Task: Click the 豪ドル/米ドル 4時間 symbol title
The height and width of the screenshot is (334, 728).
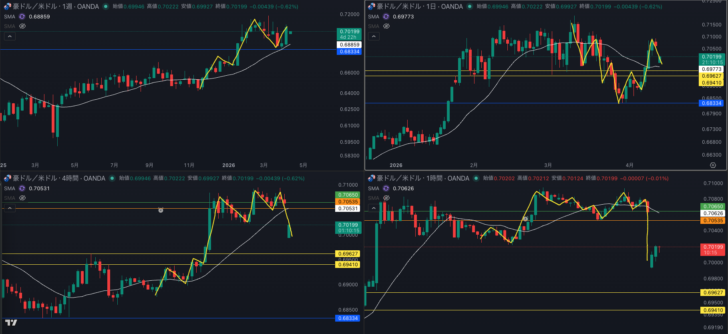Action: click(x=59, y=178)
